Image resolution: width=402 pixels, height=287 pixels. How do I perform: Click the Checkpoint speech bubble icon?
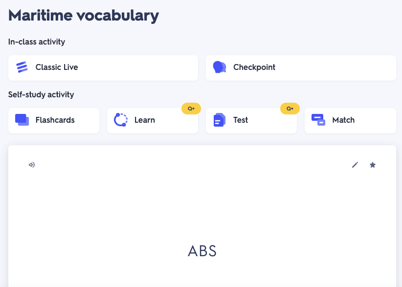220,67
